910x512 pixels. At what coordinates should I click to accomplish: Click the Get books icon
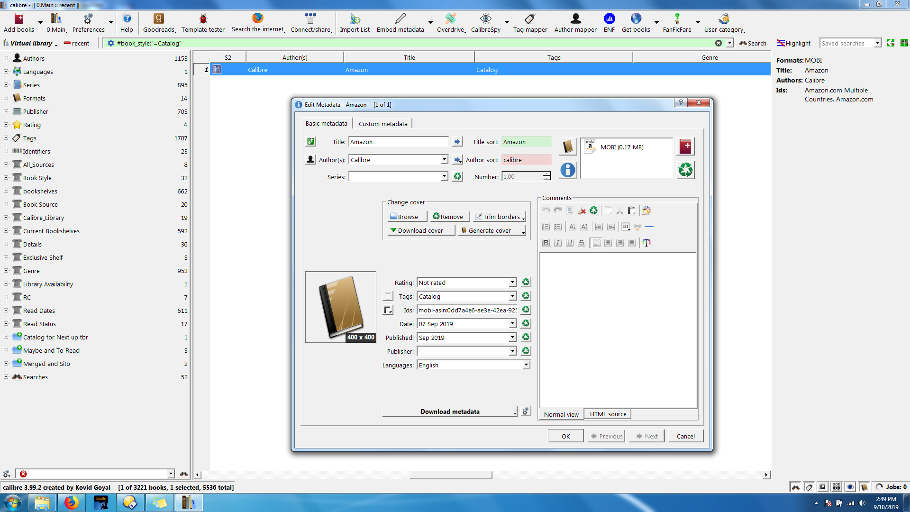(x=636, y=23)
